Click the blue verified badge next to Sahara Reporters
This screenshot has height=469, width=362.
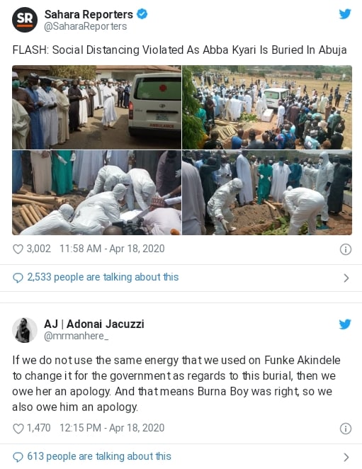pos(142,13)
